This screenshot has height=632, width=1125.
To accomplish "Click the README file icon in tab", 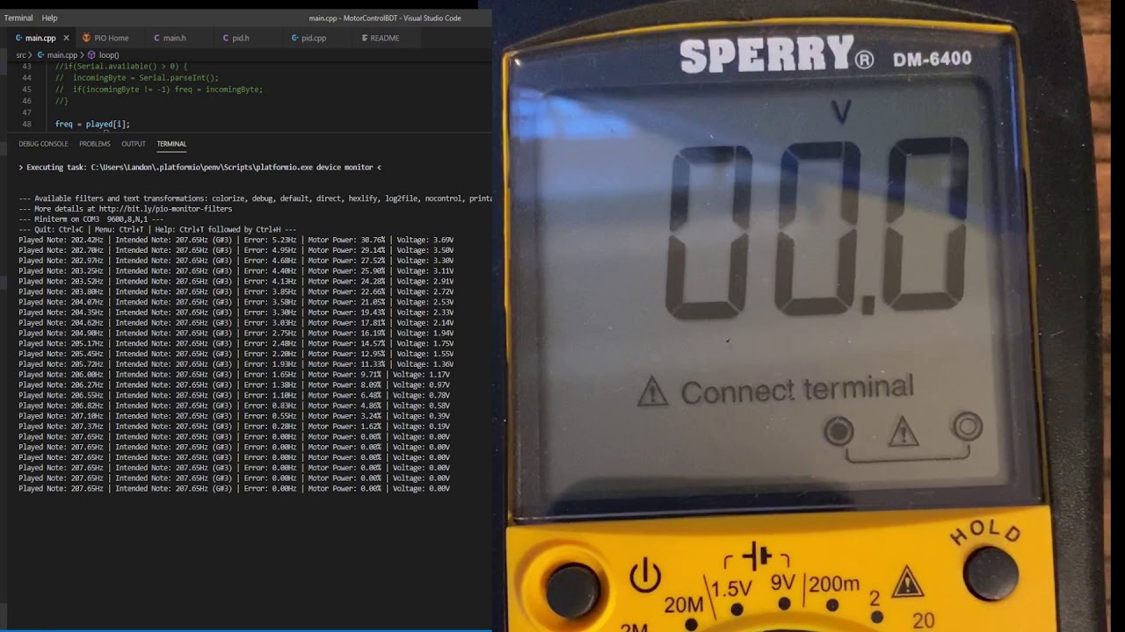I will (364, 38).
